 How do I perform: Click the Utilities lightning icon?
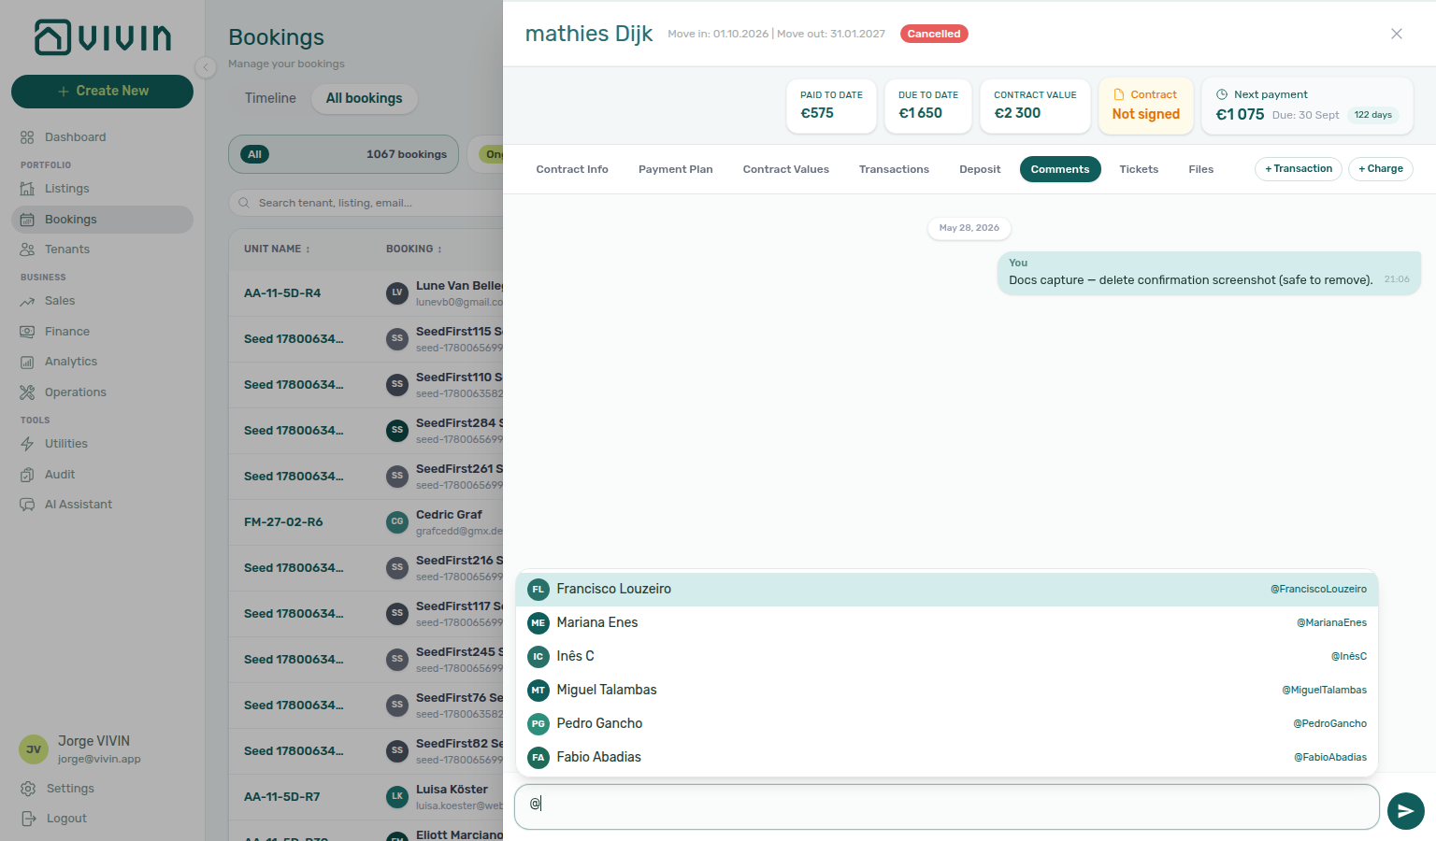pos(27,444)
